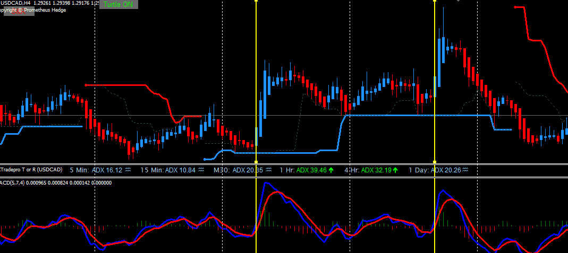Click the 4 Hr ADX 32.19 reading
568x253 pixels.
[x=368, y=170]
